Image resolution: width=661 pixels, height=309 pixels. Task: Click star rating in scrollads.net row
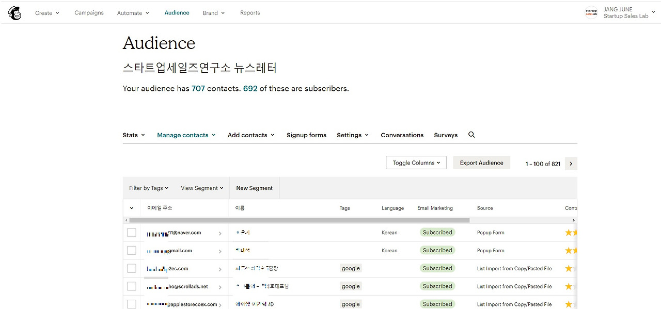click(571, 286)
